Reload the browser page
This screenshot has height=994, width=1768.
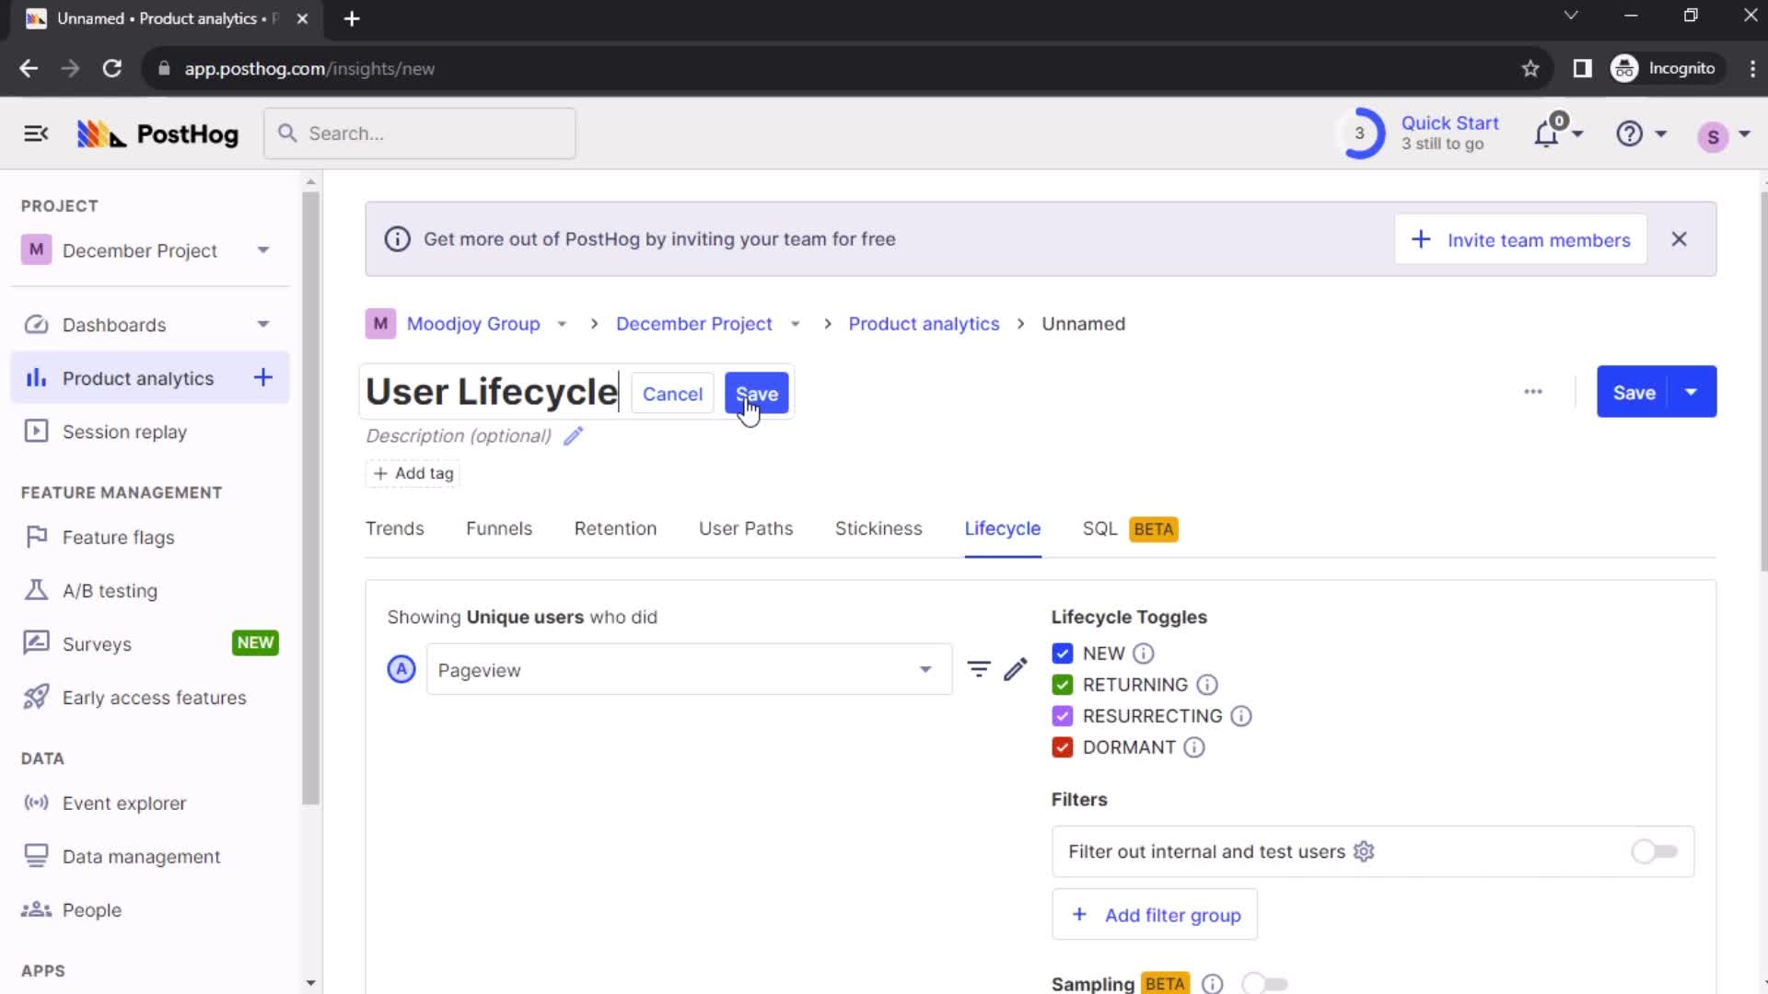pos(111,69)
